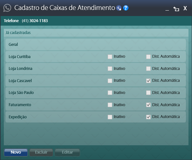Click the WhatsApp logo icon
This screenshot has width=192, height=160.
(7, 8)
